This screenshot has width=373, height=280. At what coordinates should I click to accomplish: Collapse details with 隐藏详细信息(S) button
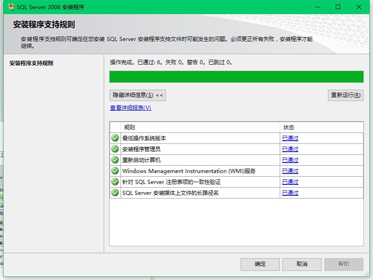[x=138, y=95]
